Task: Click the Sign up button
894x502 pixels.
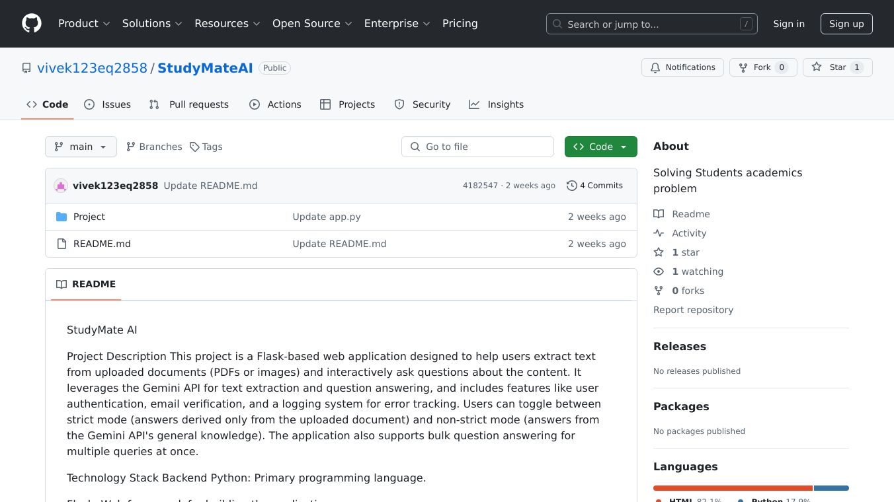Action: [846, 24]
